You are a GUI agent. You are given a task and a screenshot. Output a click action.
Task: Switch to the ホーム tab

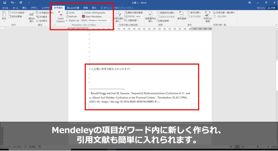[15, 8]
